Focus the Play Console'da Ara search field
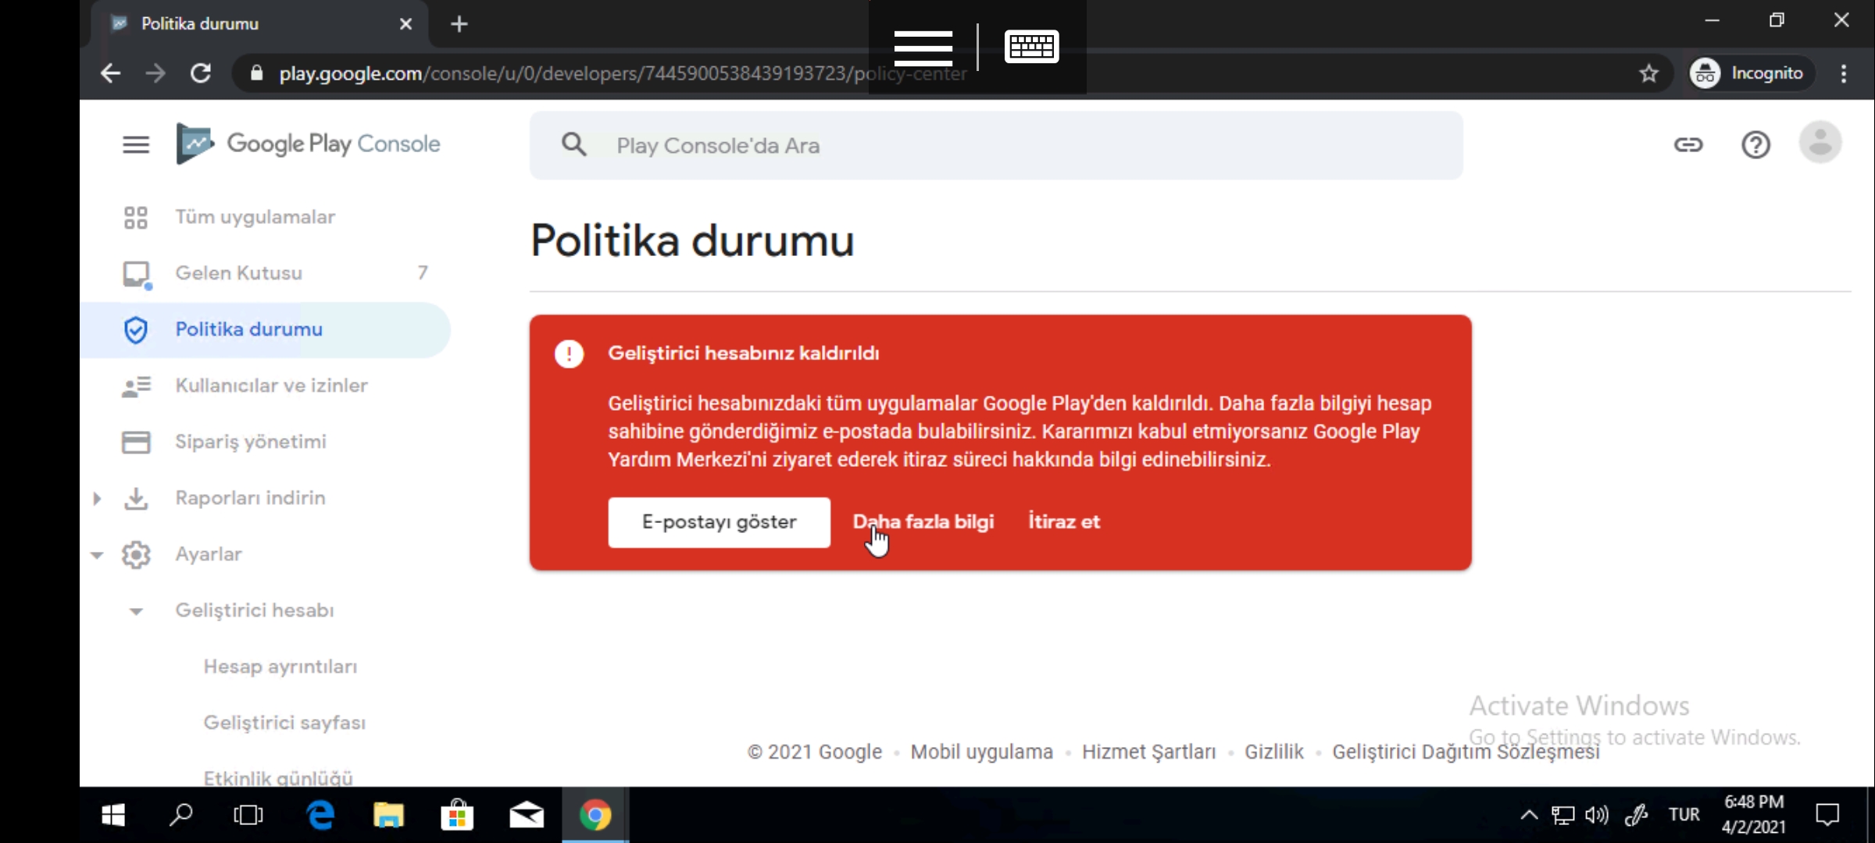 pos(996,145)
